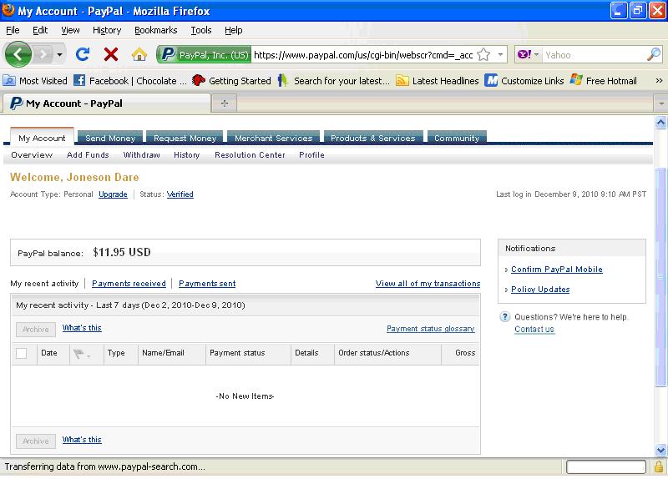The height and width of the screenshot is (479, 668).
Task: Click the Verified status link
Action: pos(180,194)
